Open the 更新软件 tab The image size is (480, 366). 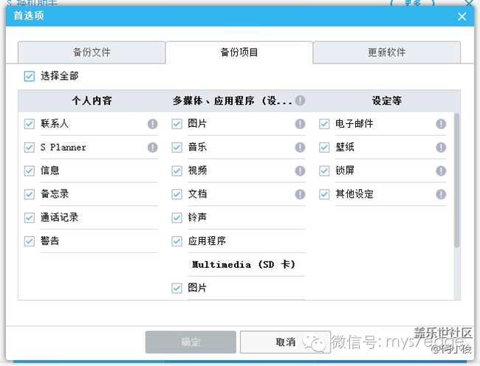point(387,52)
